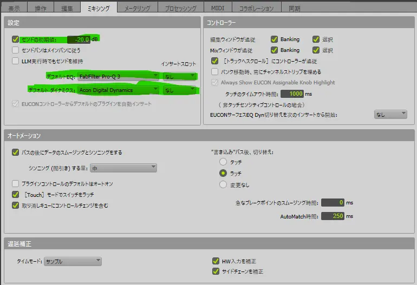417x285 pixels.
Task: Expand デフォルトダイナミクス Acon Digital Dynamics dropdown
Action: pos(119,90)
